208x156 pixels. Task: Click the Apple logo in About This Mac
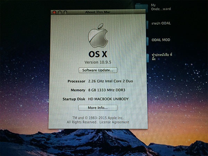[98, 36]
